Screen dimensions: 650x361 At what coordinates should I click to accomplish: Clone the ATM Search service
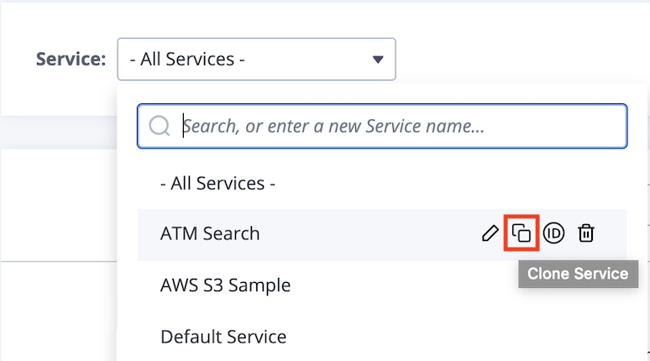pyautogui.click(x=521, y=233)
